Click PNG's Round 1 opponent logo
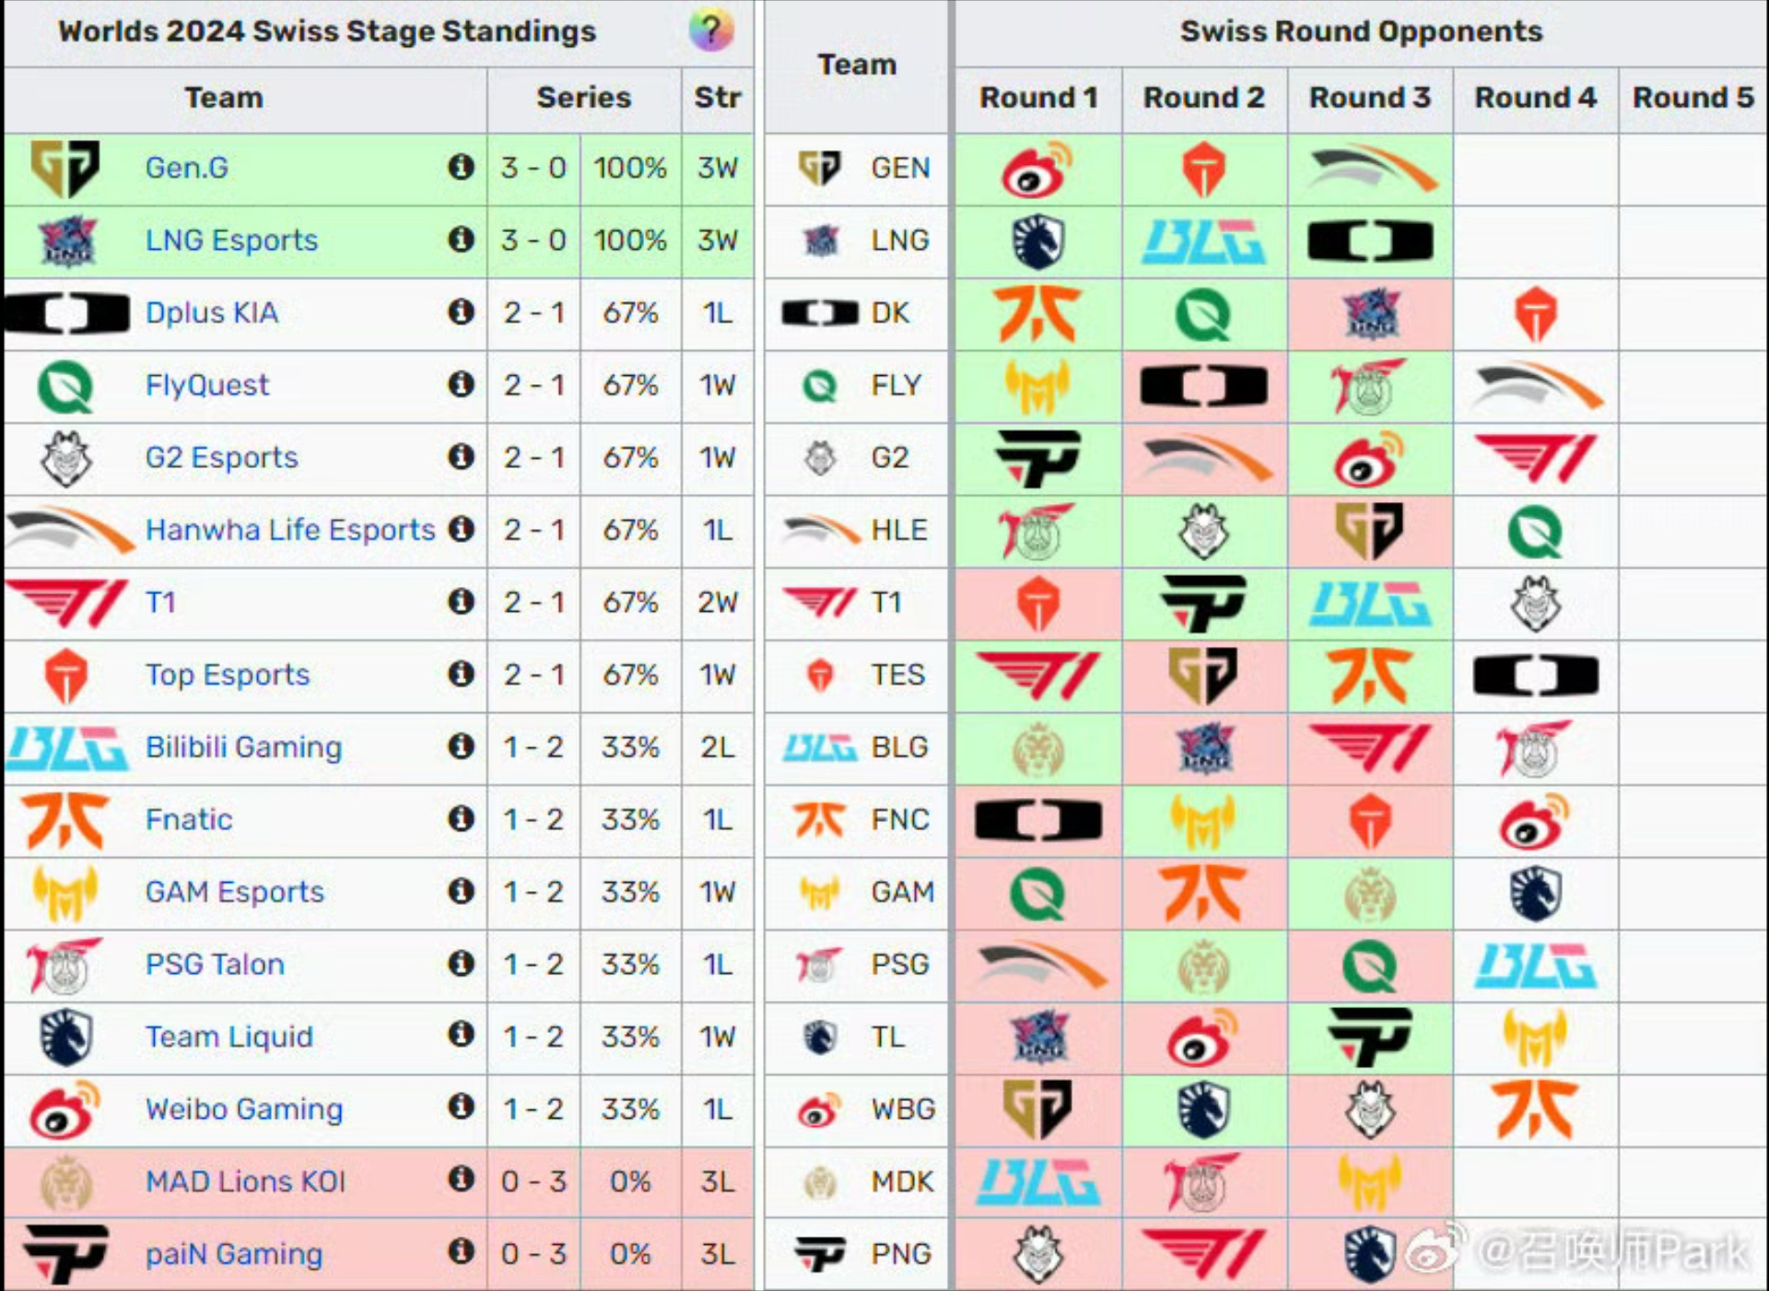Viewport: 1769px width, 1291px height. coord(1037,1254)
